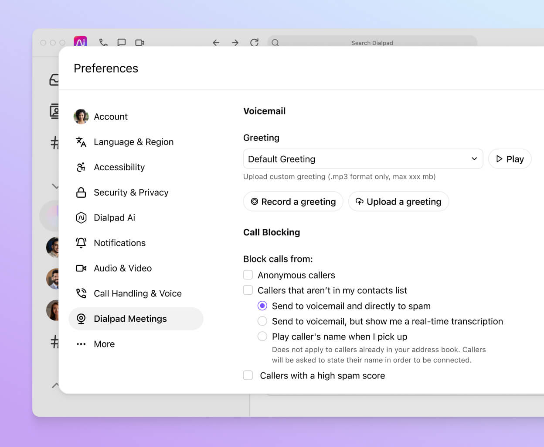The width and height of the screenshot is (544, 447).
Task: Open the Default Greeting dropdown
Action: click(474, 159)
